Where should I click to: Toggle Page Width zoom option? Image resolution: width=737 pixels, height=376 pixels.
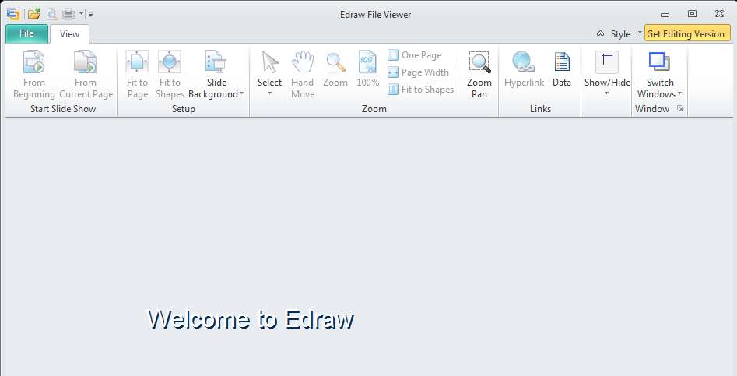click(419, 72)
